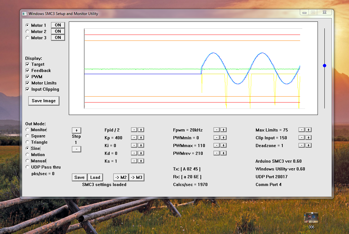Select UDP Pass thru output mode
This screenshot has width=349, height=234.
pos(27,167)
